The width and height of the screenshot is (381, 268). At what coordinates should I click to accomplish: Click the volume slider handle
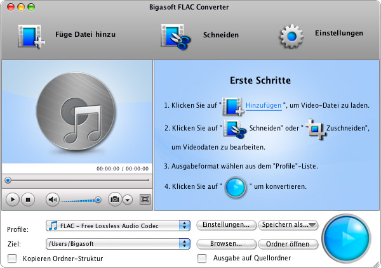pyautogui.click(x=98, y=200)
